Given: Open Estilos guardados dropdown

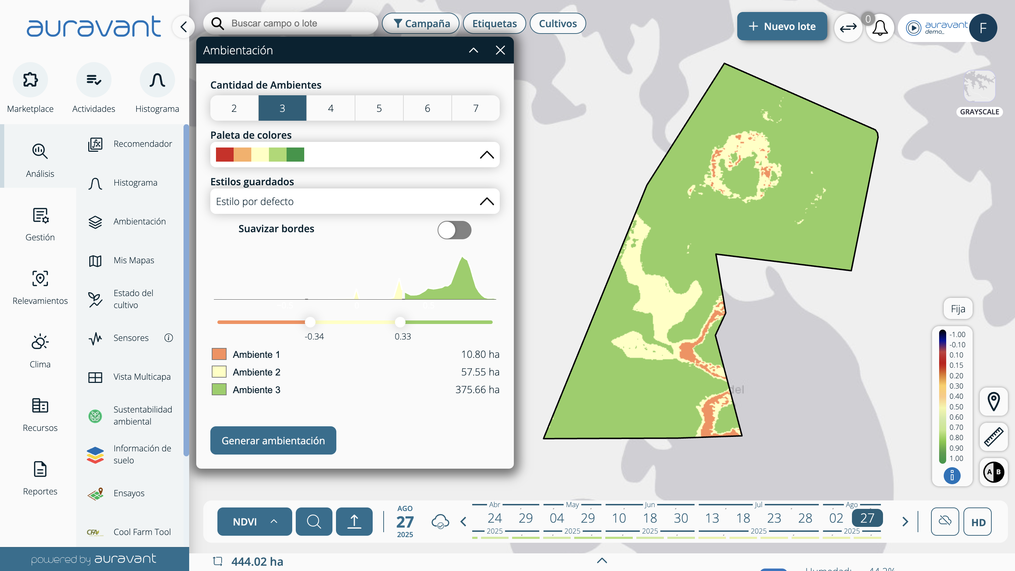Looking at the screenshot, I should [355, 202].
